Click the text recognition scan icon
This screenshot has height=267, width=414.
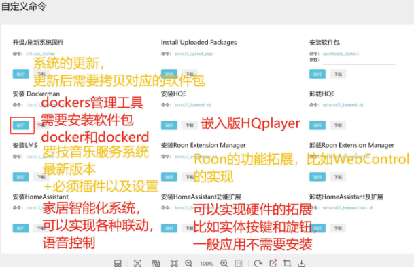coord(137,263)
